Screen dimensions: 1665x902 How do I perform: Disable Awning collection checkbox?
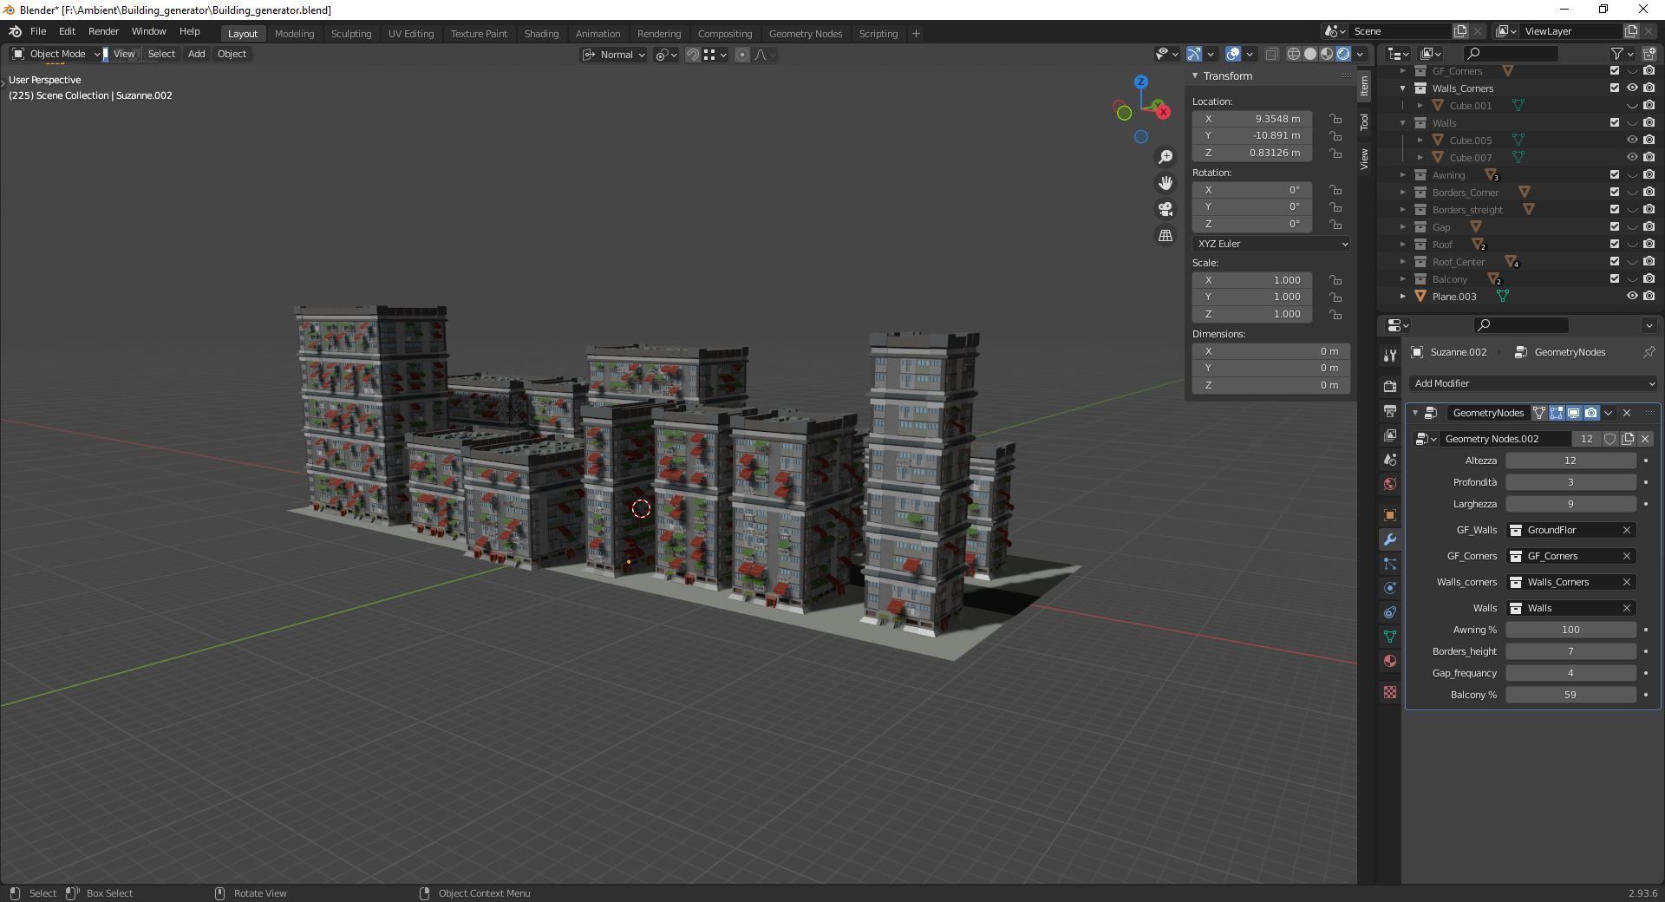(1615, 174)
